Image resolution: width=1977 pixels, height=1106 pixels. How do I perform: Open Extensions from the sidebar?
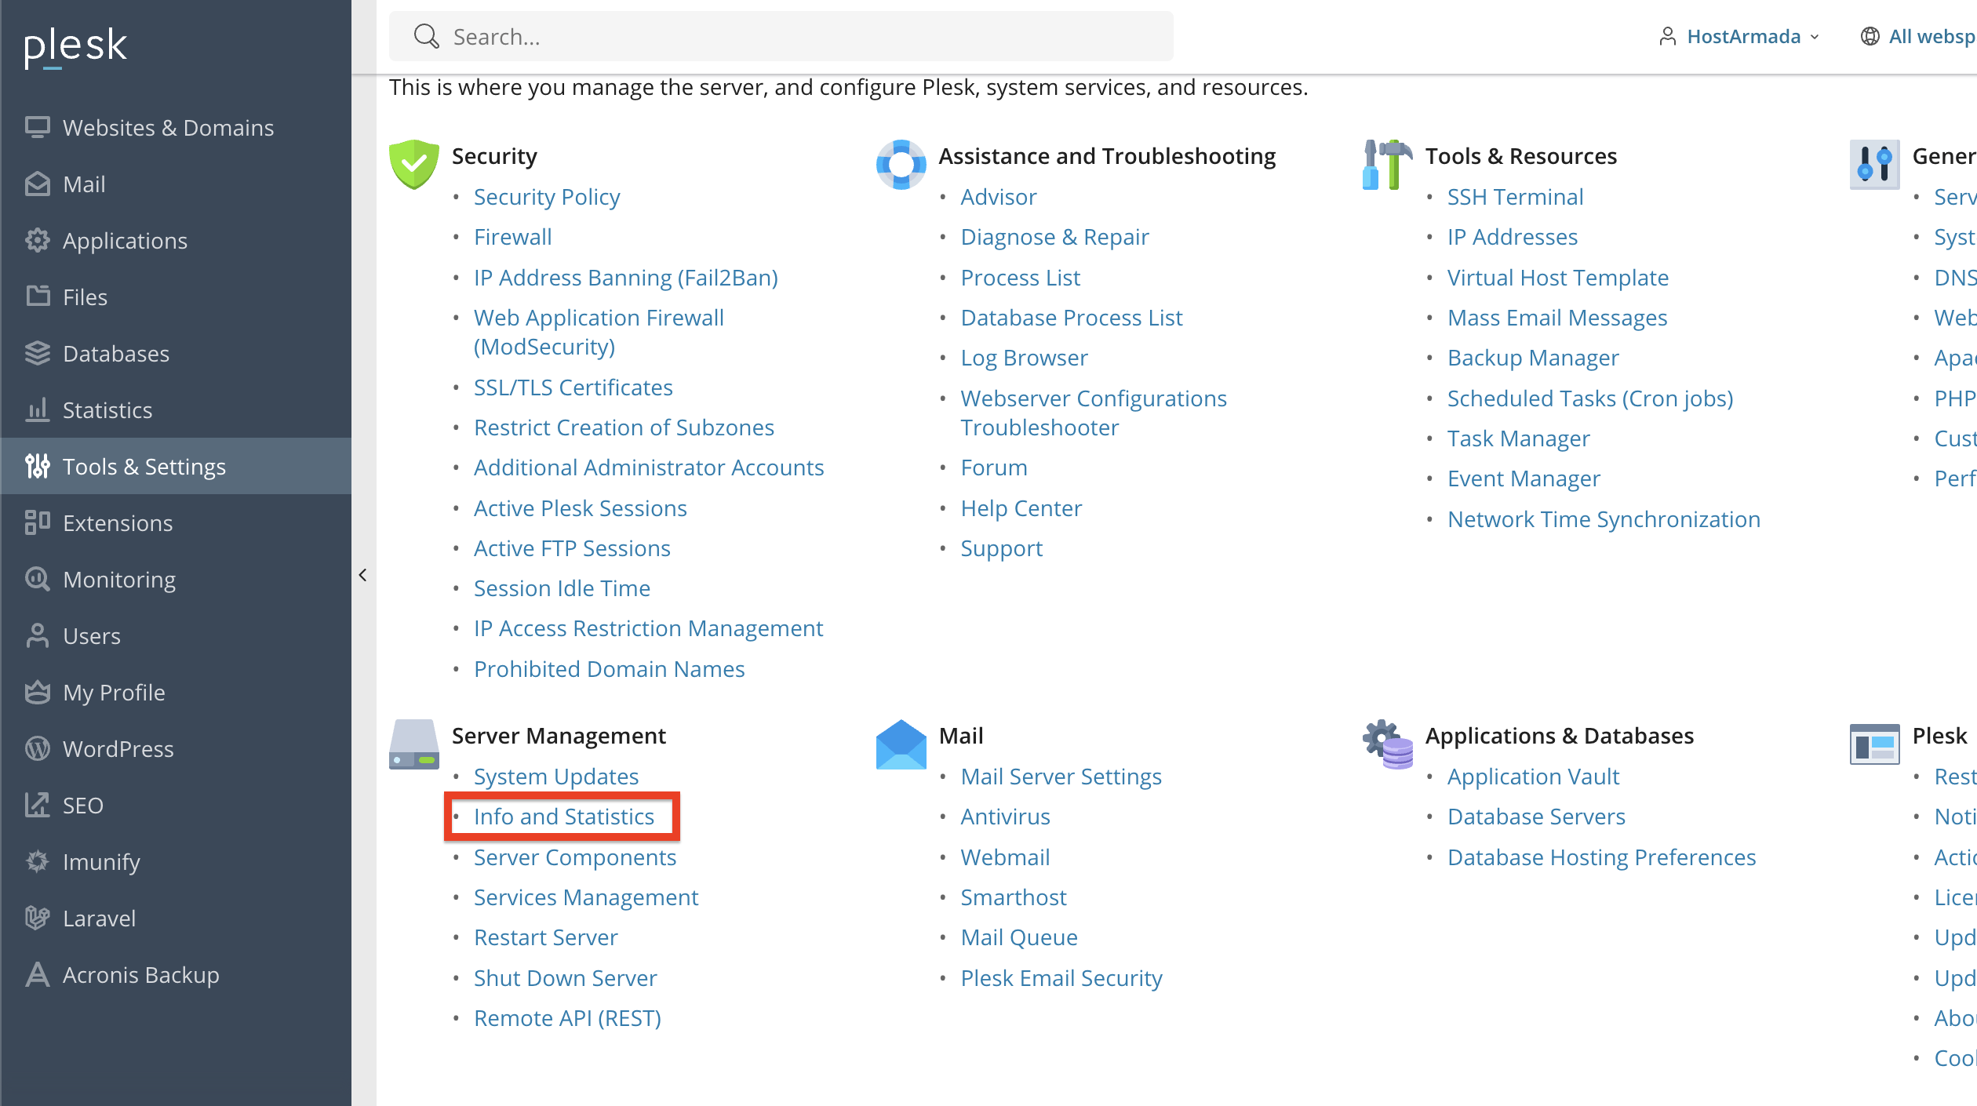pos(176,522)
